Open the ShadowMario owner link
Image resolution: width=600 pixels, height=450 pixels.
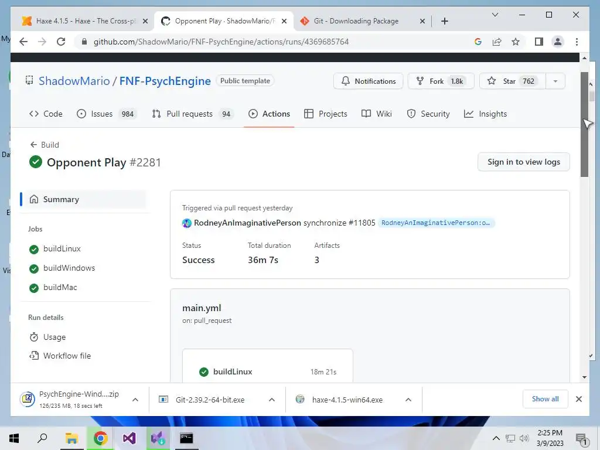click(x=74, y=81)
